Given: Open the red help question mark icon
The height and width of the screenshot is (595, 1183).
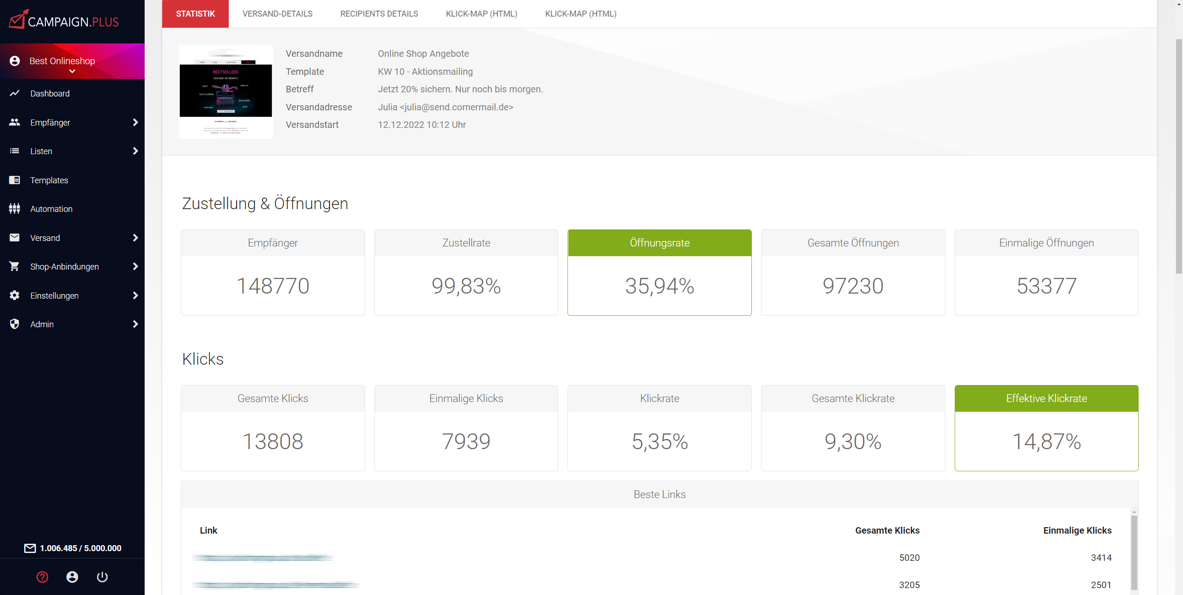Looking at the screenshot, I should click(x=42, y=577).
